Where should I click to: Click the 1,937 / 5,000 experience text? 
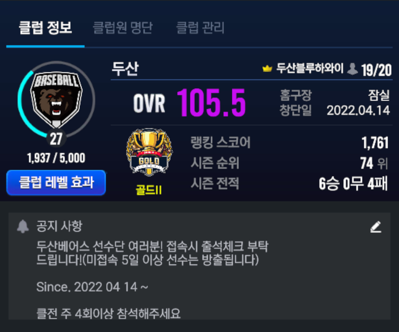tap(56, 158)
